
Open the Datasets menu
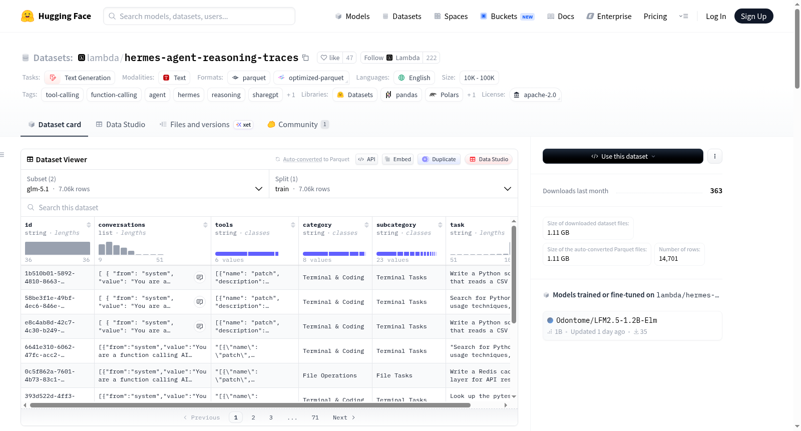(x=402, y=16)
